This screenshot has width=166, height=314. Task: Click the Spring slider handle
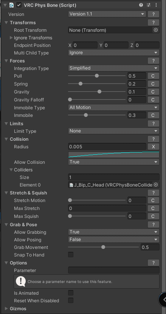pyautogui.click(x=81, y=84)
